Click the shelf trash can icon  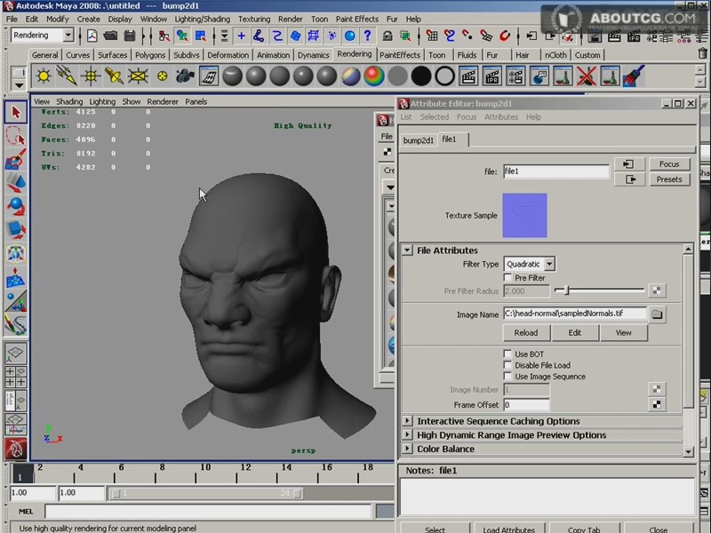(703, 53)
